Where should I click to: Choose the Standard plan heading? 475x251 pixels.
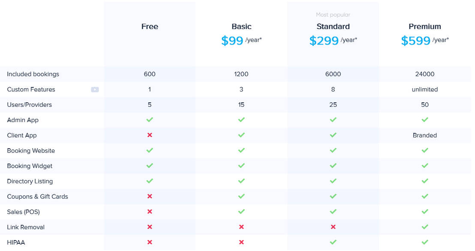tap(333, 27)
